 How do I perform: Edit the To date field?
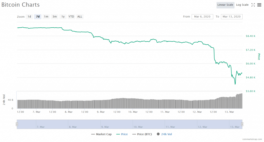coord(232,17)
